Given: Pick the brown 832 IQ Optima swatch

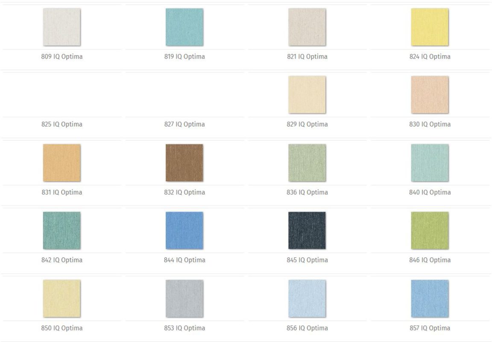Looking at the screenshot, I should 184,162.
